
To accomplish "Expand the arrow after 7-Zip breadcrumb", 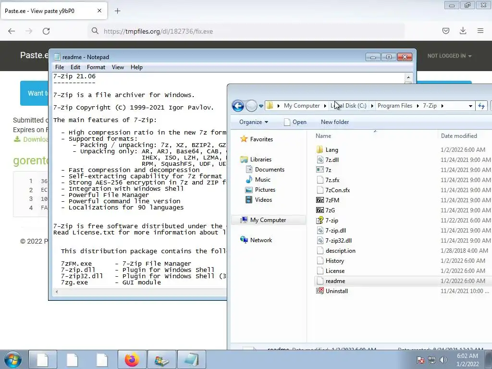I will 443,106.
